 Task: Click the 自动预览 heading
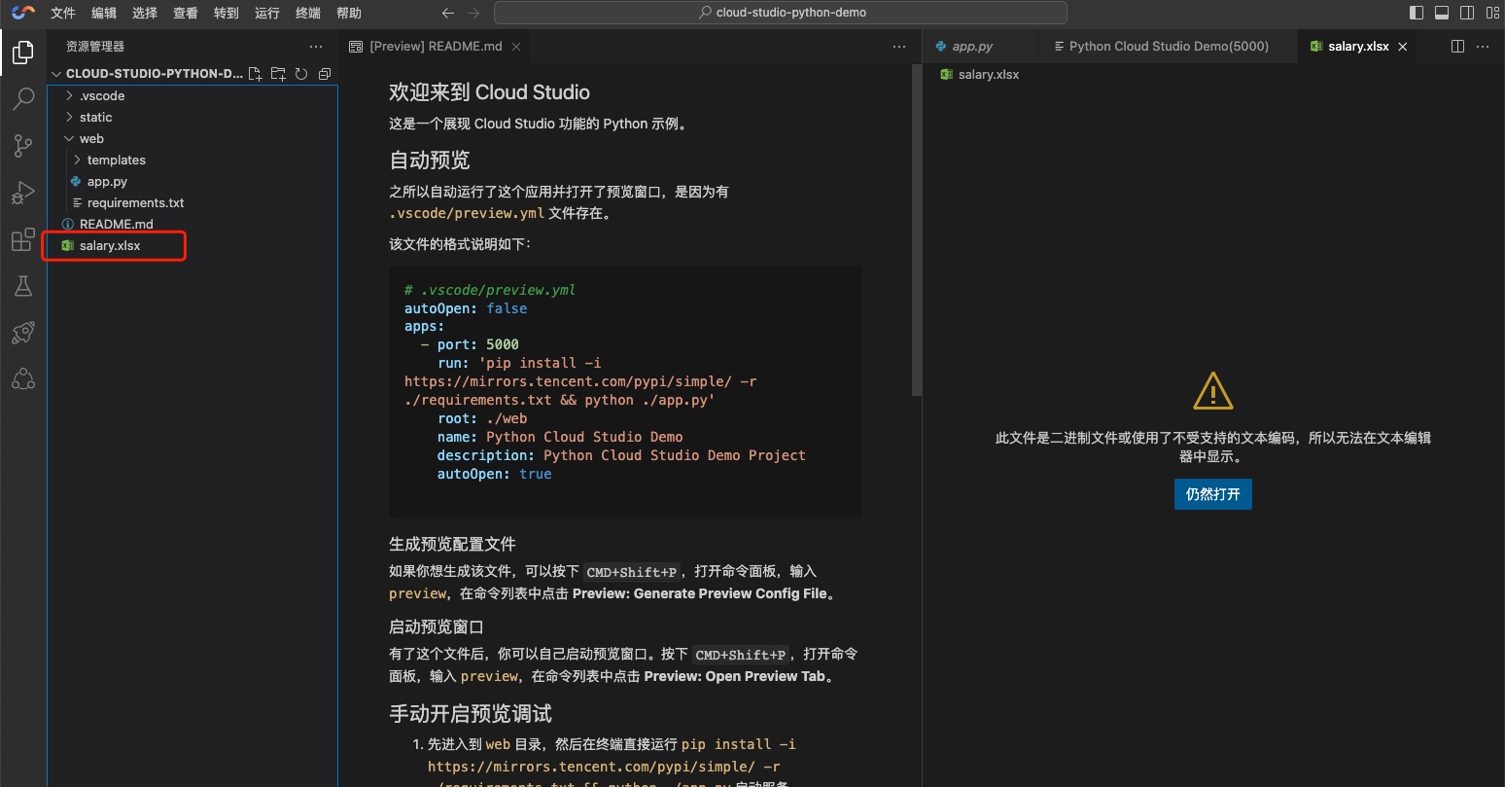coord(430,161)
